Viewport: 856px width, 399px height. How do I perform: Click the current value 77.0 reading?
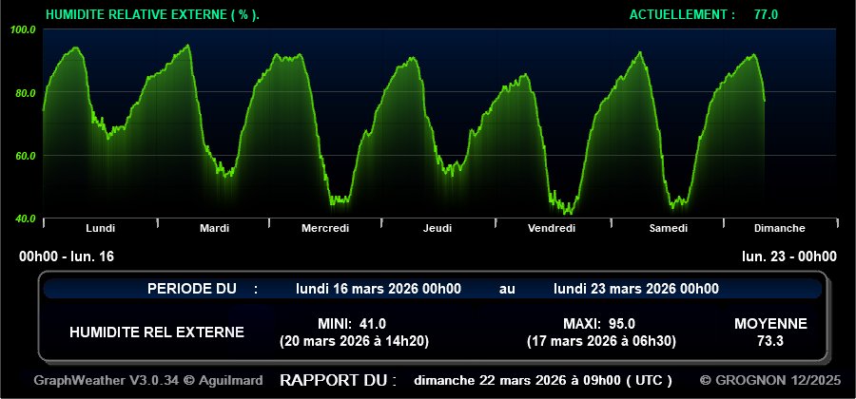click(x=766, y=14)
